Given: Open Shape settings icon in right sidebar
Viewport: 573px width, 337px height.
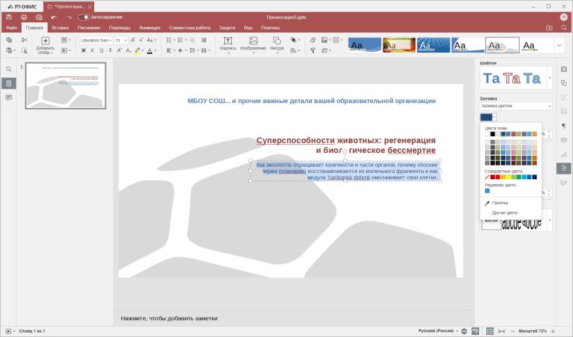Looking at the screenshot, I should click(564, 83).
